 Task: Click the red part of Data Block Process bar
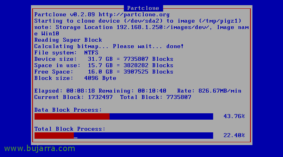[x=72, y=116]
